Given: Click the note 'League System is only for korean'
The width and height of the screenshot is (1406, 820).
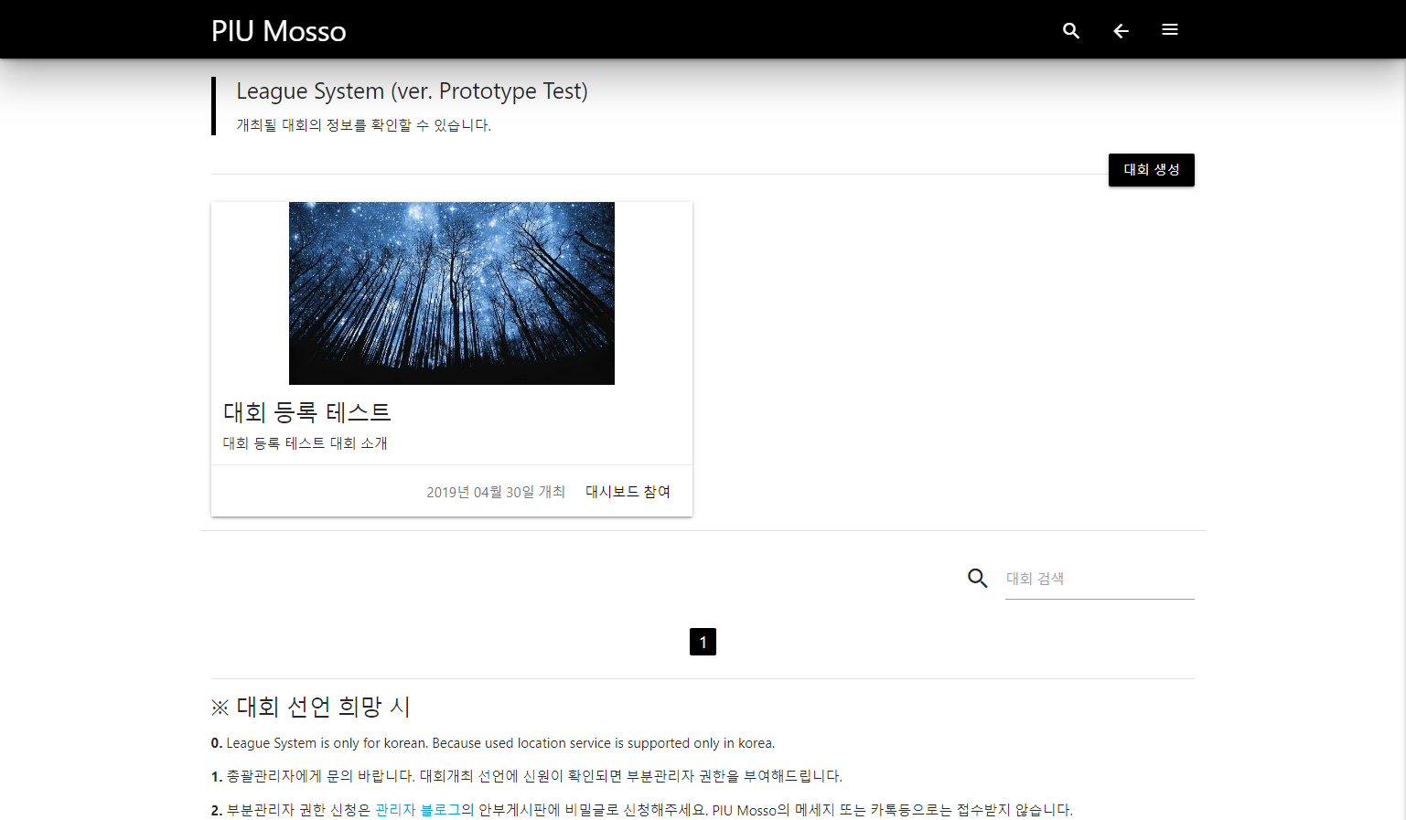Looking at the screenshot, I should [493, 743].
